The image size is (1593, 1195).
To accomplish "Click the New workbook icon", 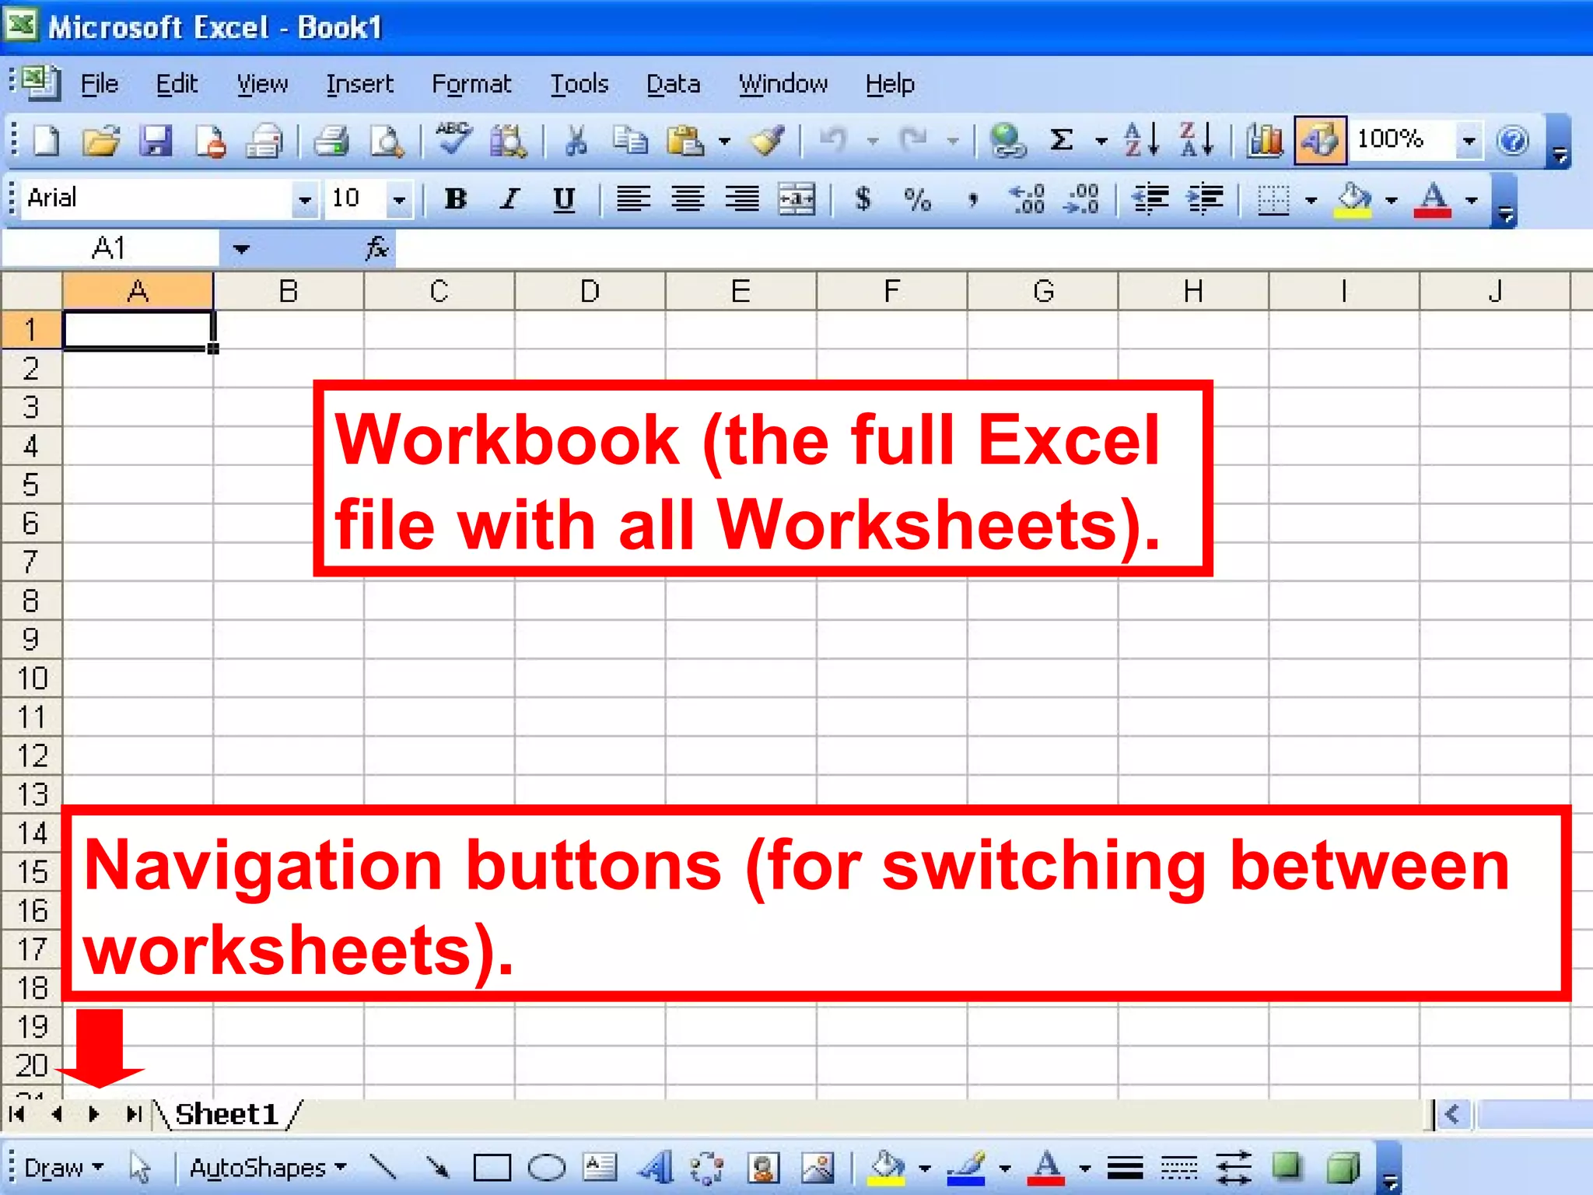I will click(x=47, y=141).
